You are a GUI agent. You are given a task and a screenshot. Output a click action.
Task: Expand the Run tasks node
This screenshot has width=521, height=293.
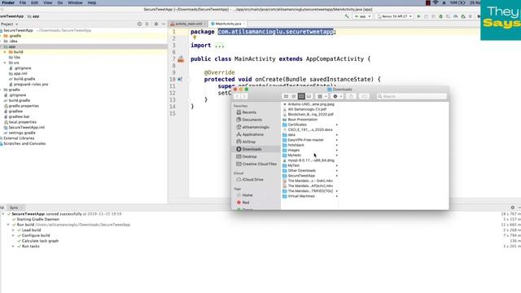(13, 247)
